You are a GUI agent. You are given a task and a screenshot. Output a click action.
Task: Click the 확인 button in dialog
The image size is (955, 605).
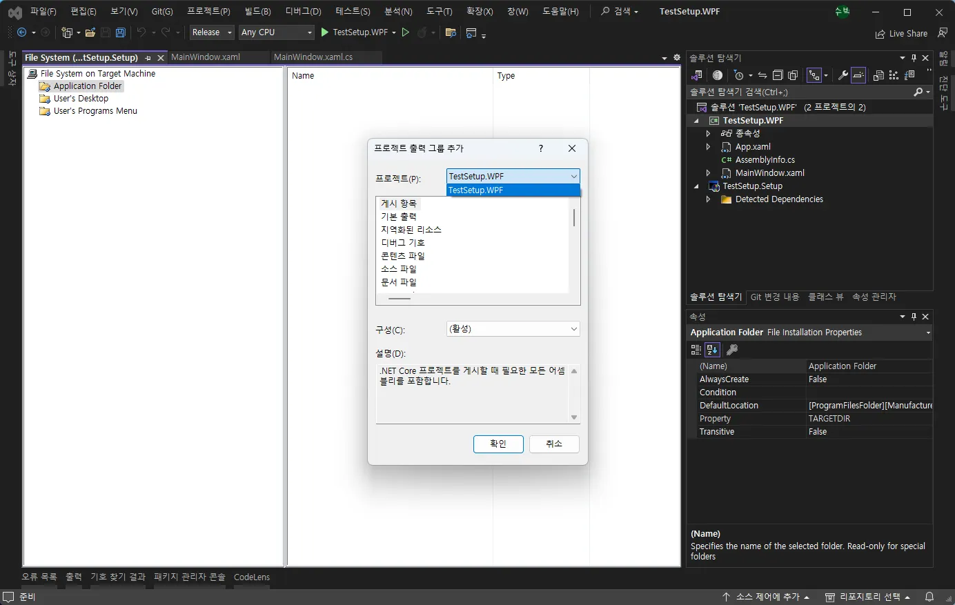coord(498,444)
